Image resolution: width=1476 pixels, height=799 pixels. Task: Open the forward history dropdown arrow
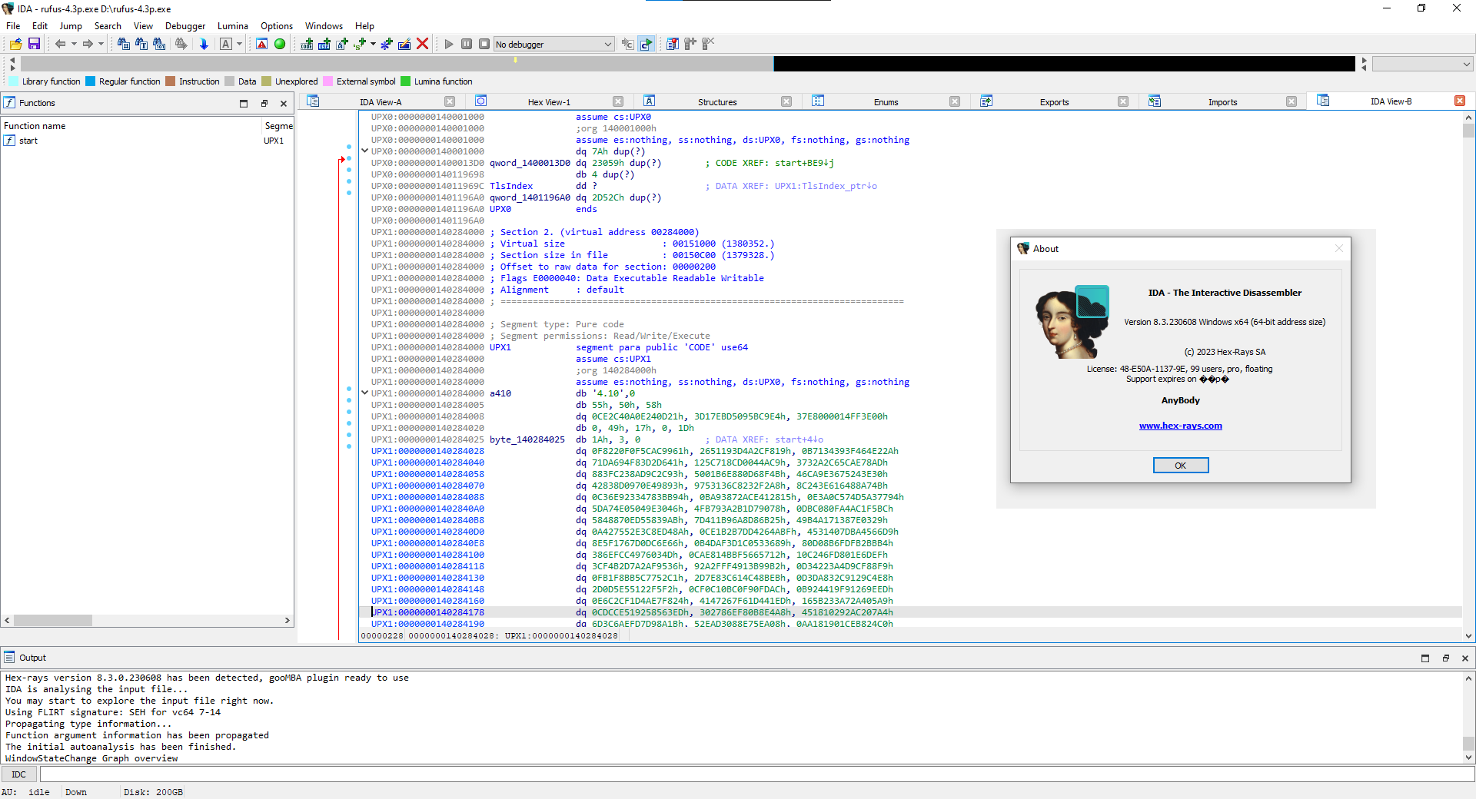[101, 44]
